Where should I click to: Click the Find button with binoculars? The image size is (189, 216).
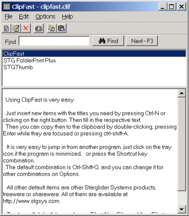(108, 41)
